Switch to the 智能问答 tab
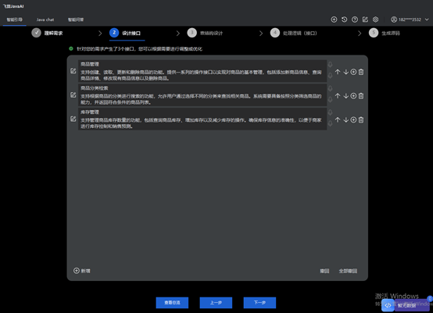Screen dimensions: 433x313 point(76,20)
